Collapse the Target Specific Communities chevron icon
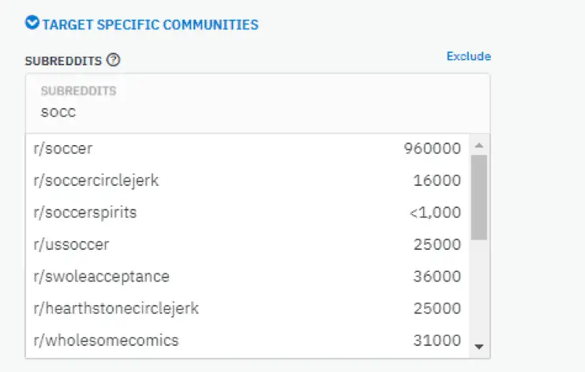Viewport: 585px width, 372px height. 32,22
